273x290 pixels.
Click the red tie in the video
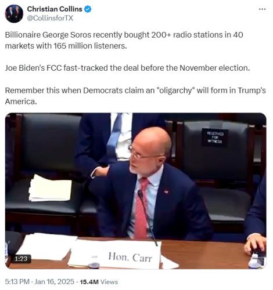click(142, 208)
